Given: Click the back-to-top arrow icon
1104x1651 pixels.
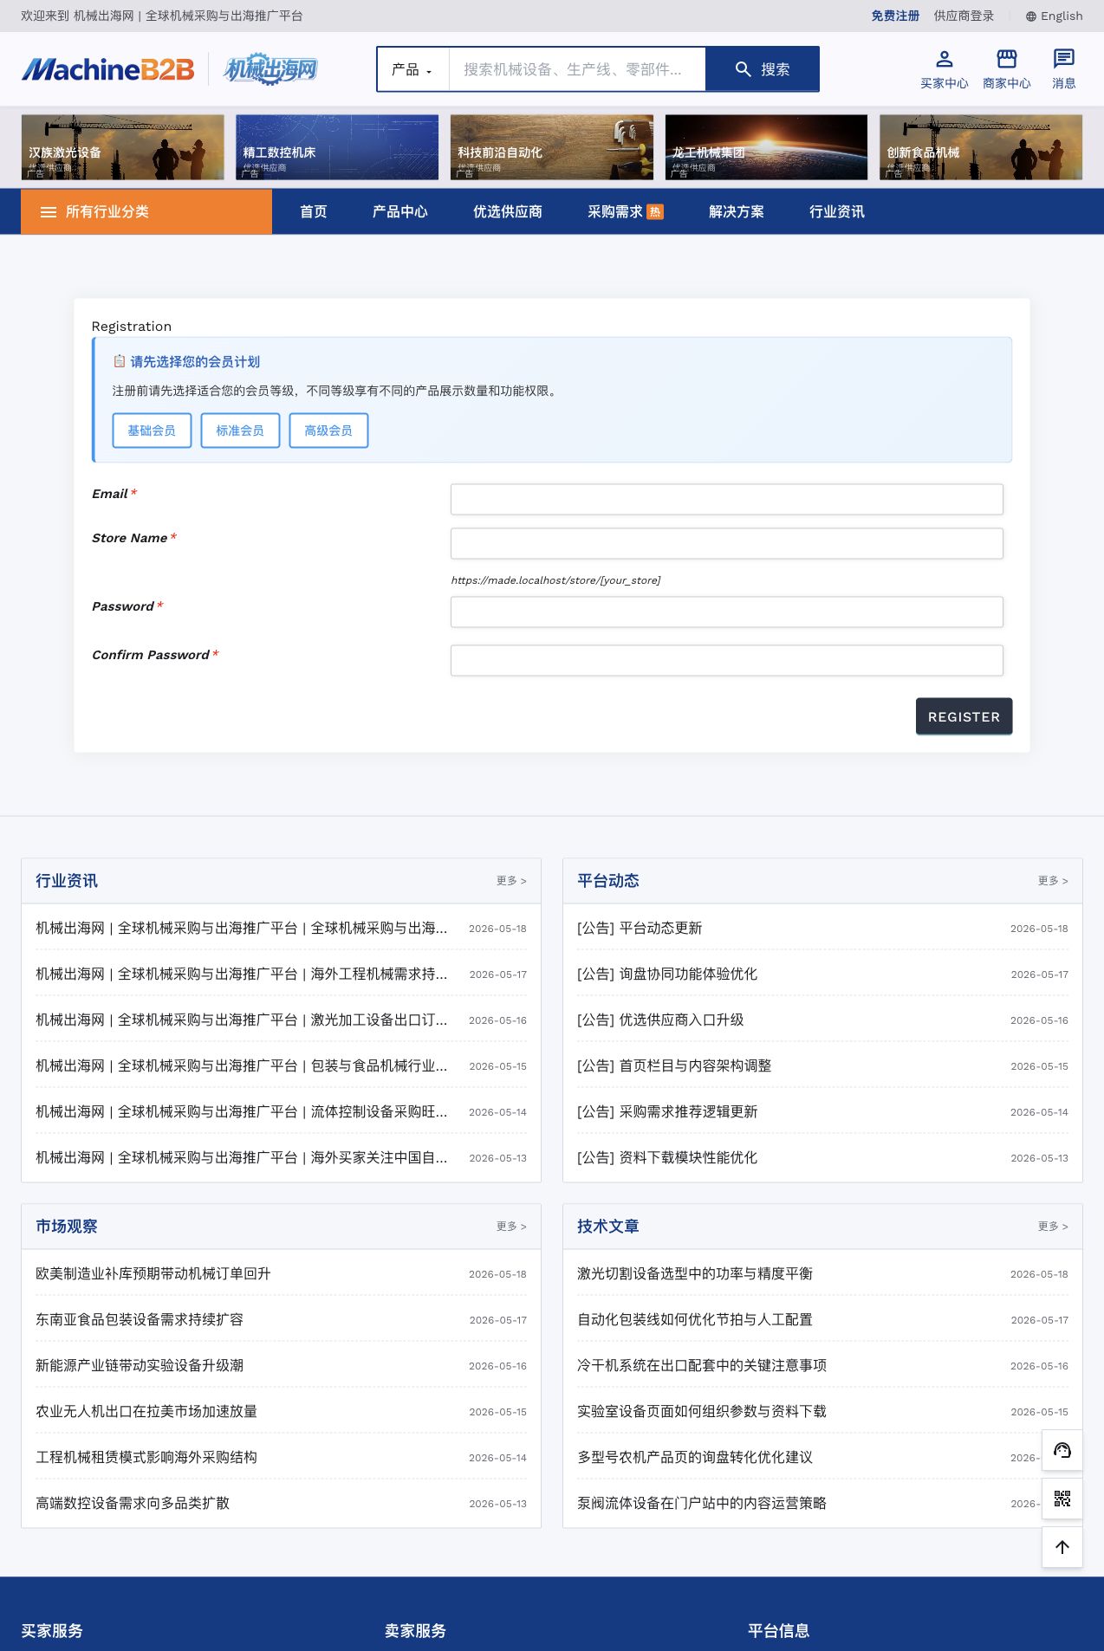Looking at the screenshot, I should tap(1062, 1547).
